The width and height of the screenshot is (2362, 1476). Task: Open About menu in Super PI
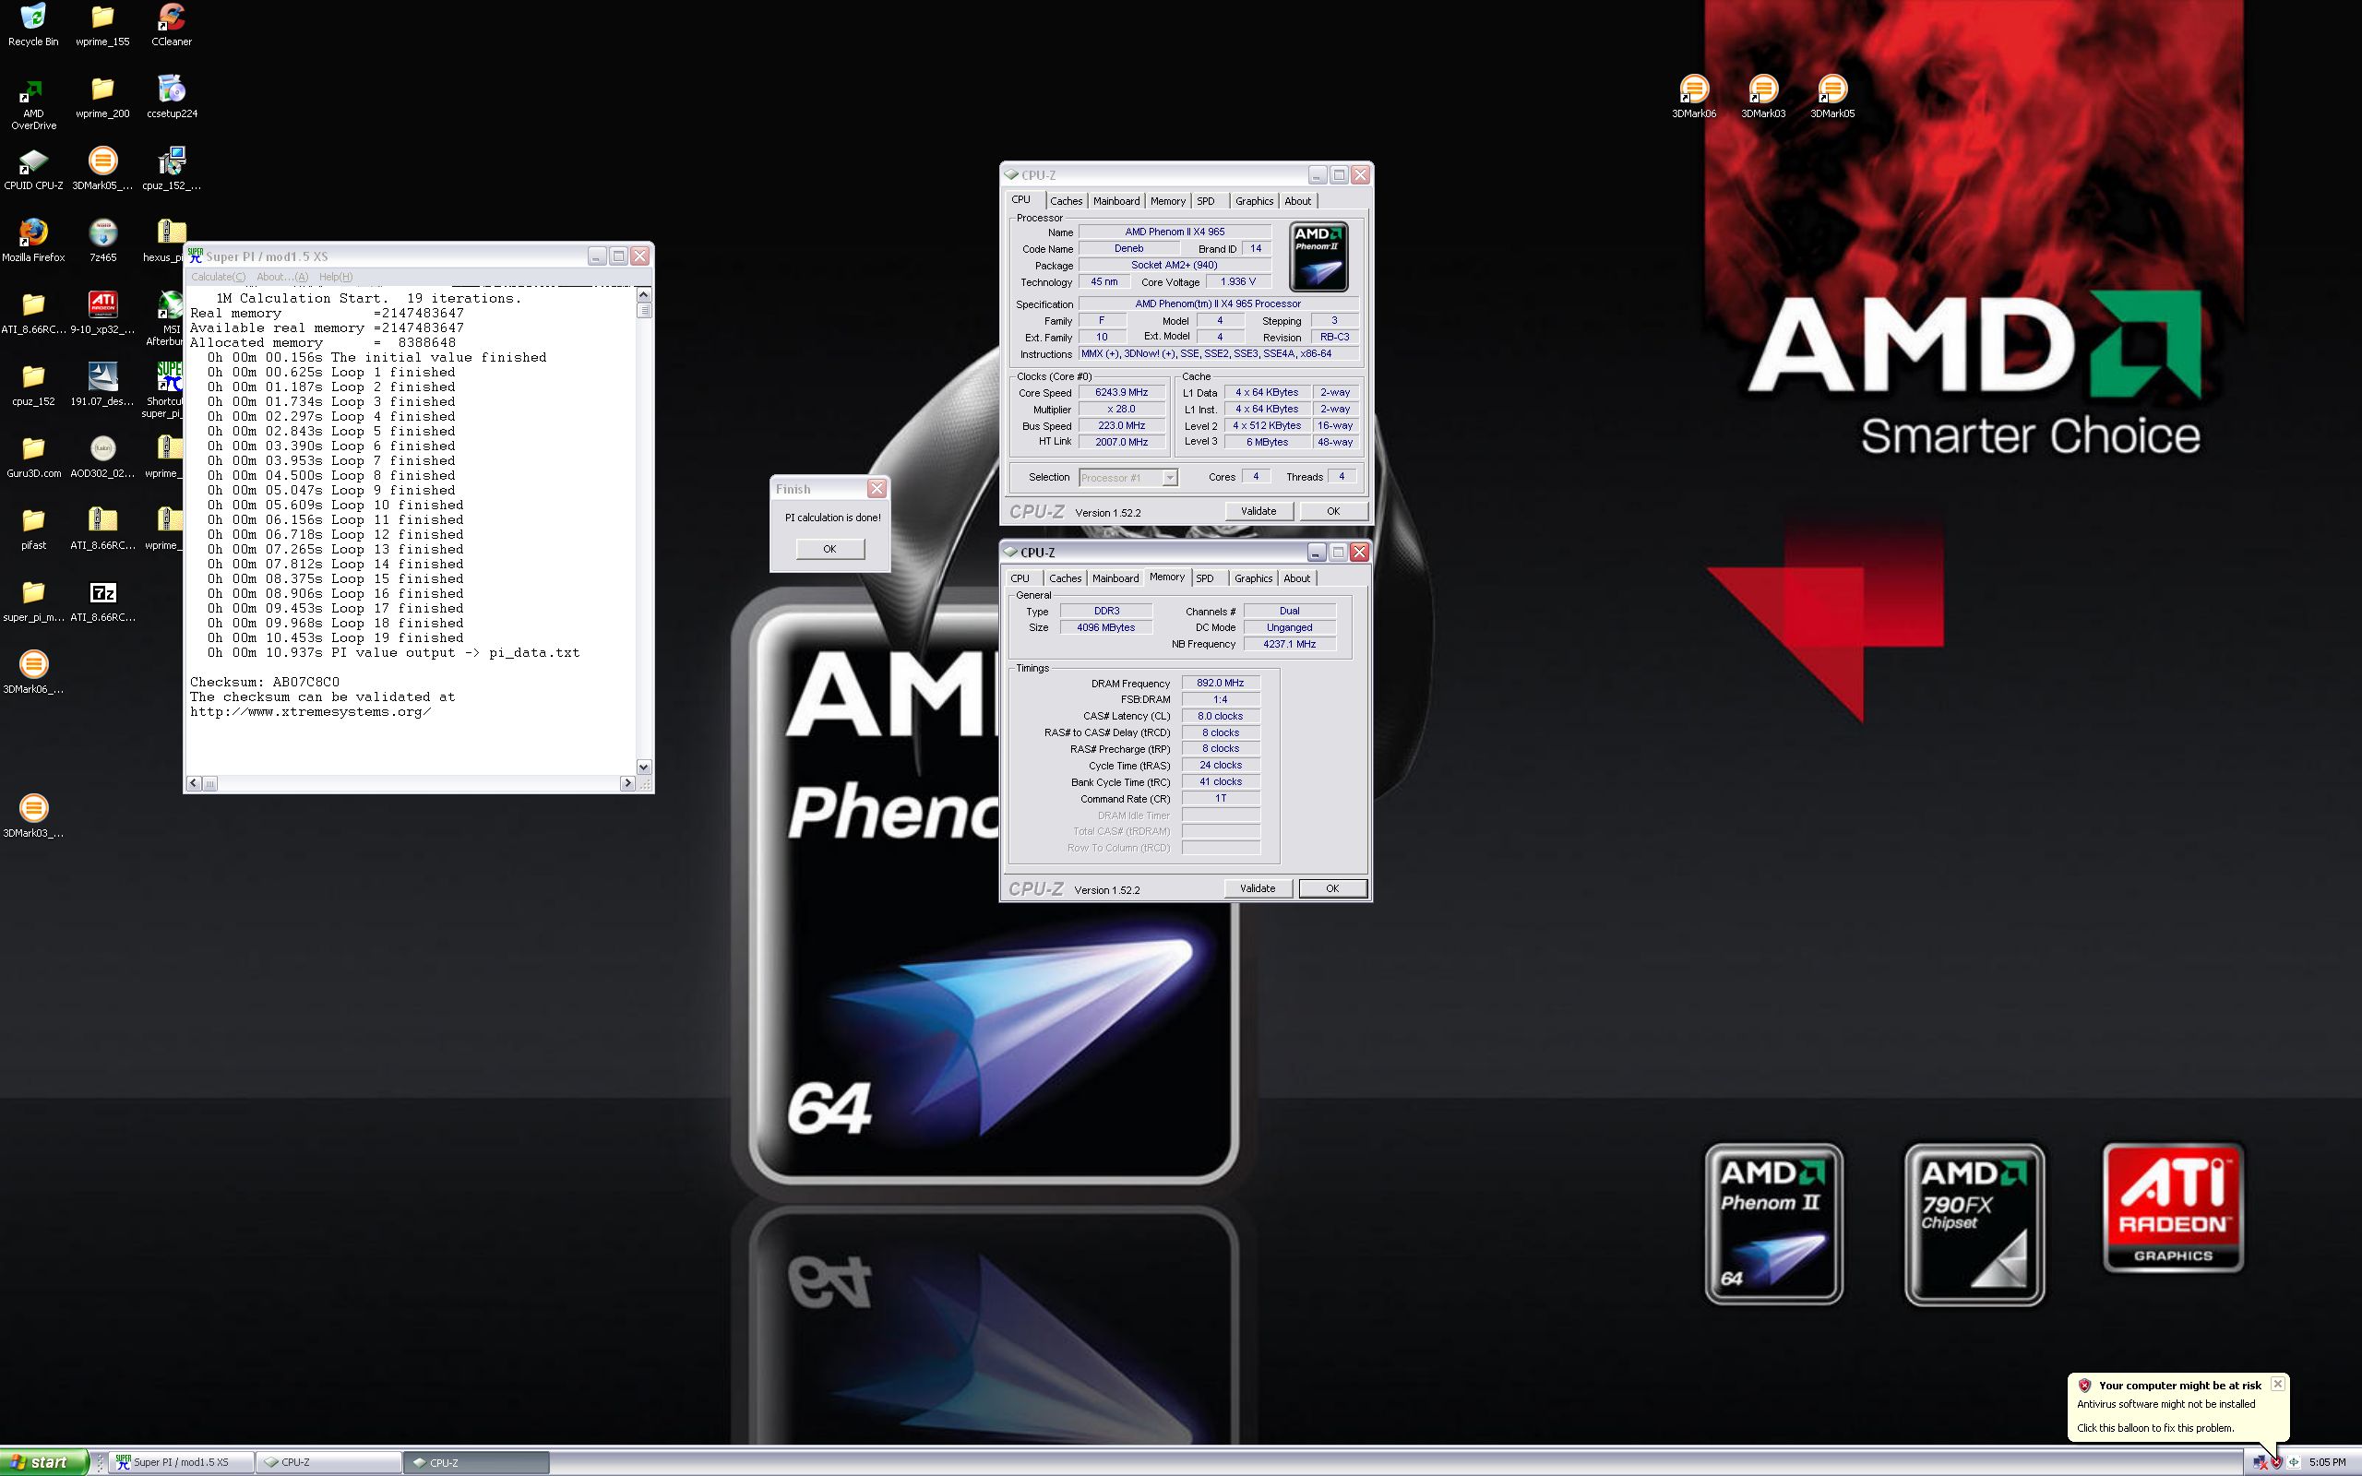click(282, 276)
